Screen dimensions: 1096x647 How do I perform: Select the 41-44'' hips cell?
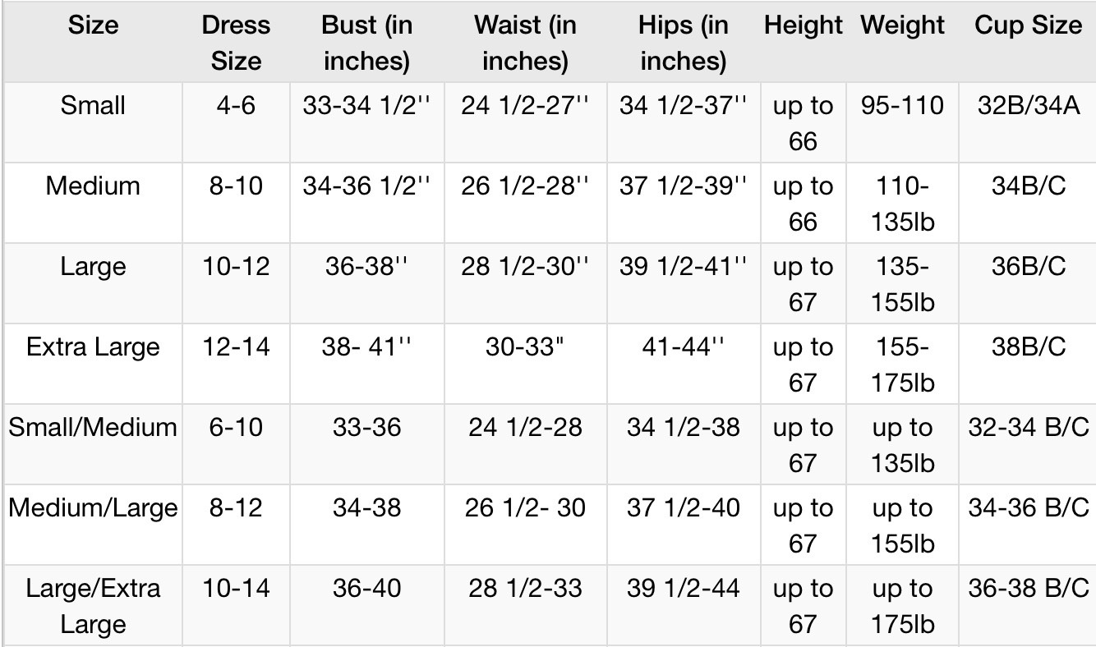683,347
